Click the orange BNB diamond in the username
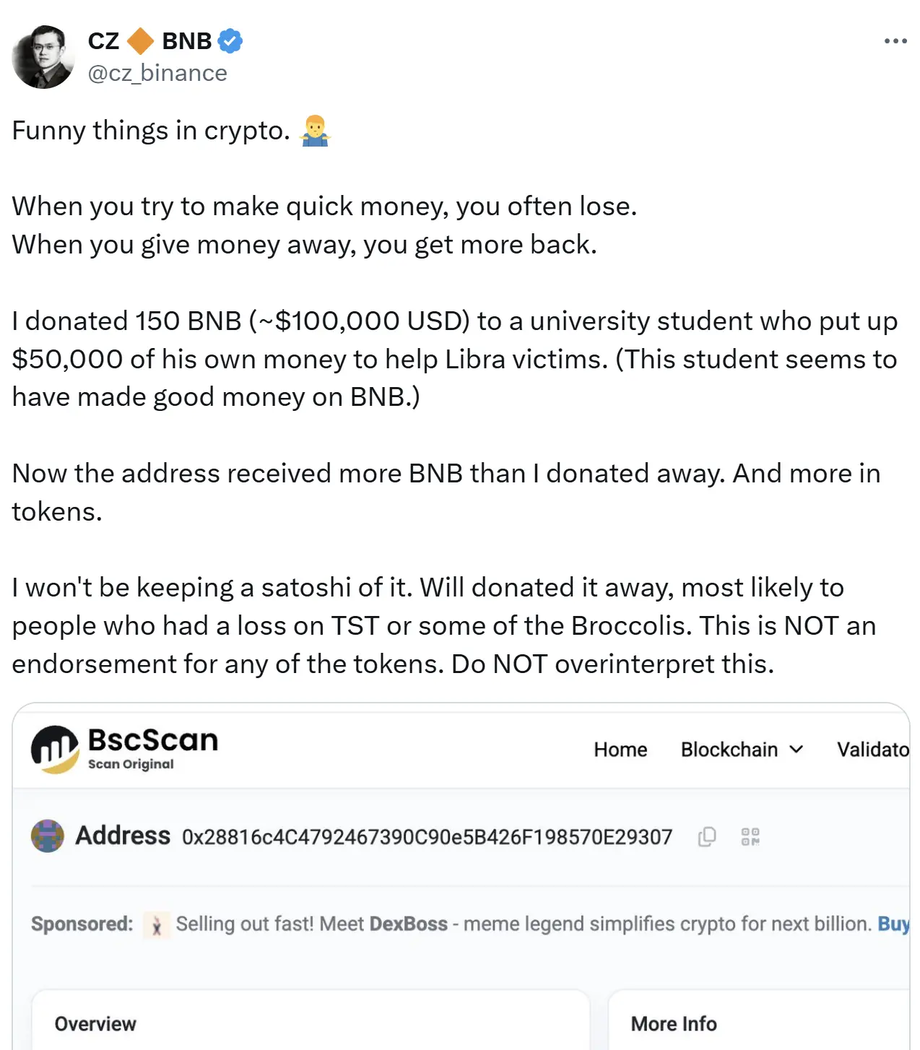 (x=141, y=41)
